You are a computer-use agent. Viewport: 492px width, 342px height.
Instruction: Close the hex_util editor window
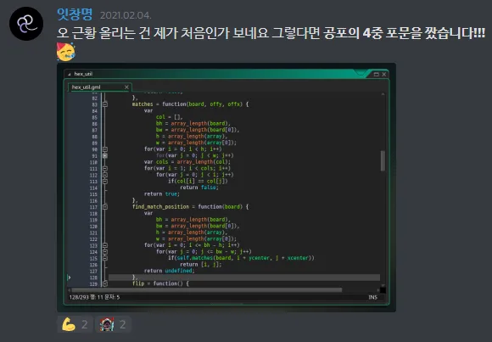(x=383, y=75)
